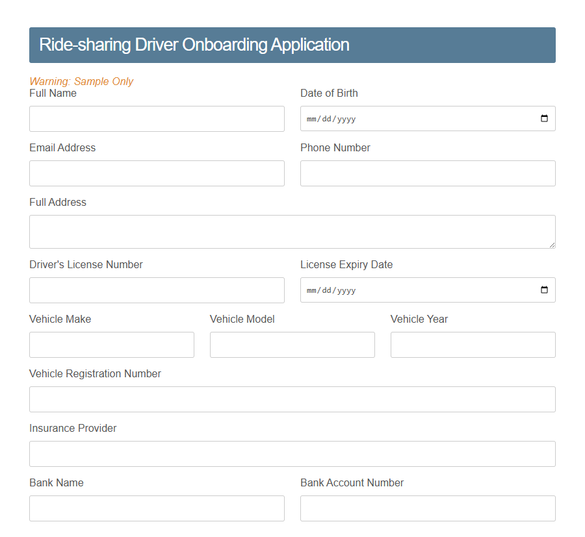Click the application title banner
This screenshot has width=585, height=537.
coord(292,45)
